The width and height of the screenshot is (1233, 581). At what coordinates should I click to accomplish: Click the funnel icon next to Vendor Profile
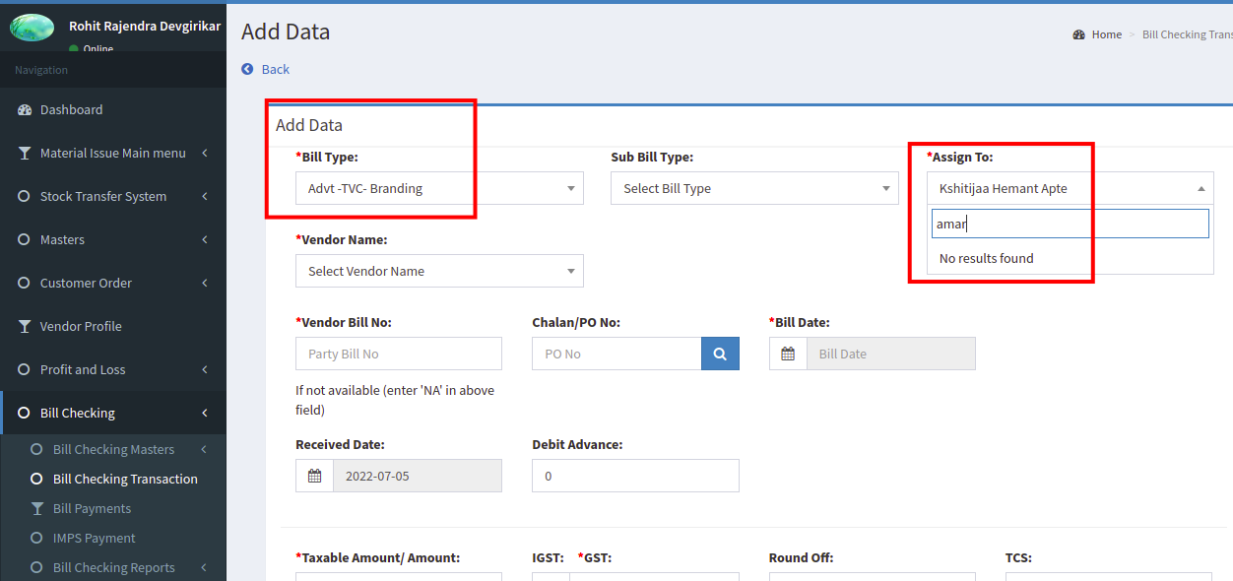[x=25, y=326]
